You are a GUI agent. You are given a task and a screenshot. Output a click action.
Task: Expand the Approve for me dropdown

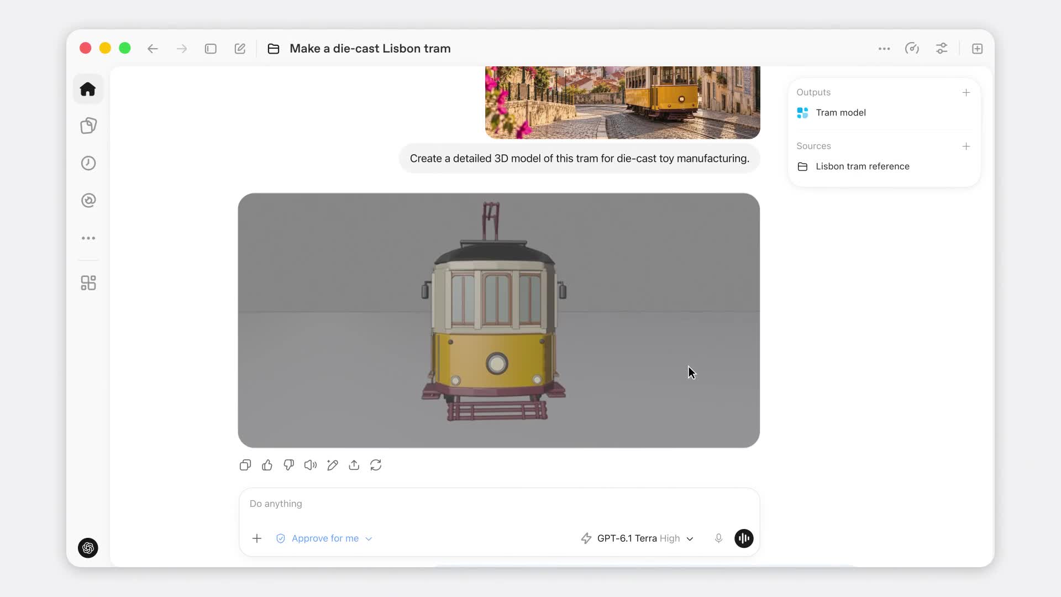324,538
